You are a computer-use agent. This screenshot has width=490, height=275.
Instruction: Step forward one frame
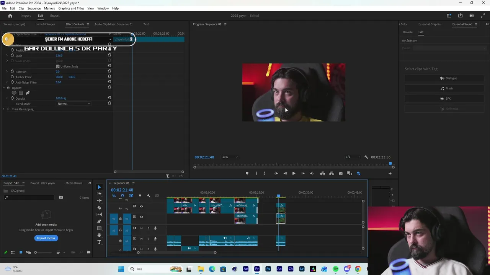point(303,173)
